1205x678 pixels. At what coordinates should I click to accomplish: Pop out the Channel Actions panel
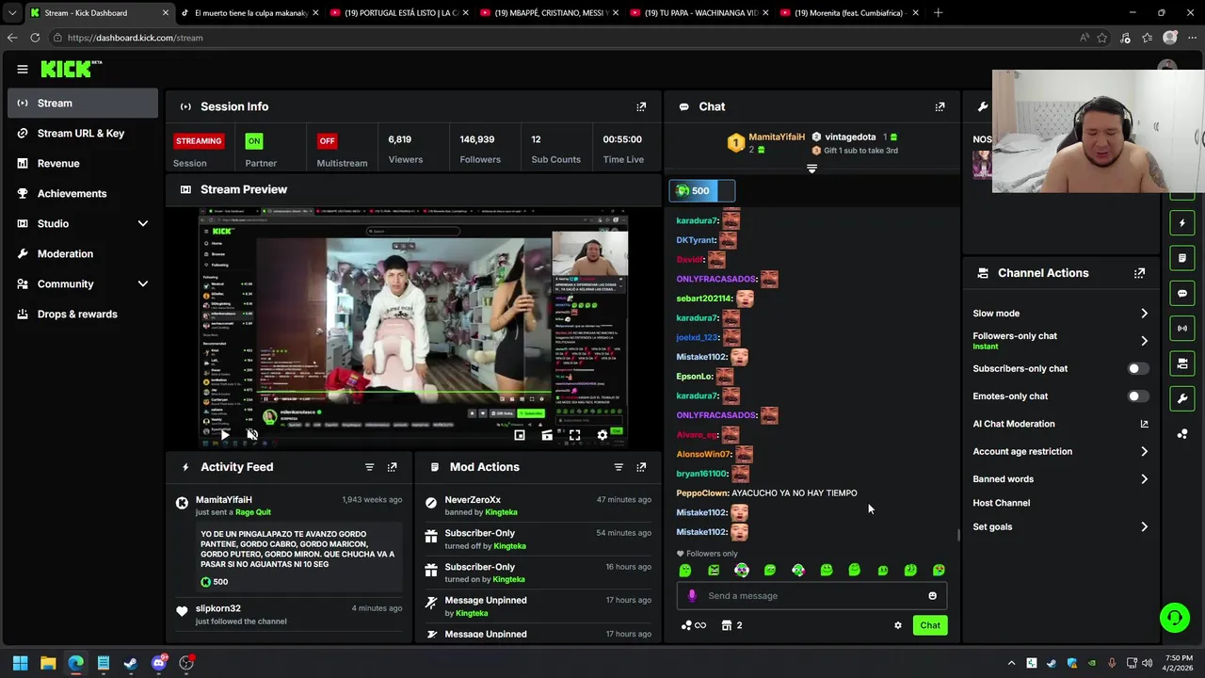click(x=1139, y=273)
